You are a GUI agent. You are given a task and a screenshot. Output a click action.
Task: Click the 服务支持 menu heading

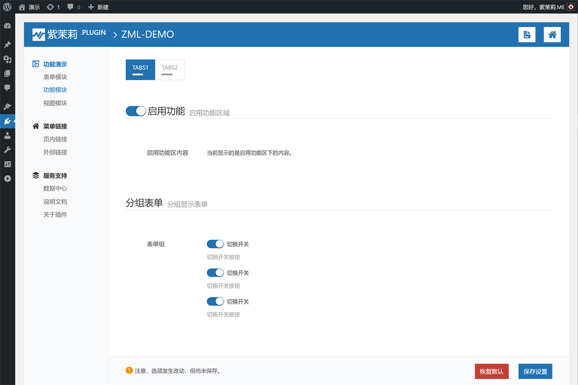[x=55, y=176]
